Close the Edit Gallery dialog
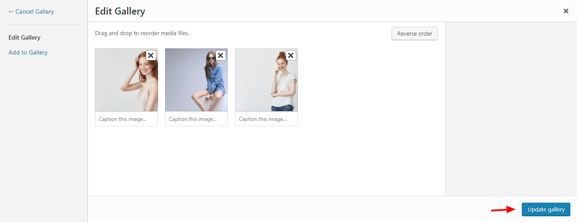 566,11
